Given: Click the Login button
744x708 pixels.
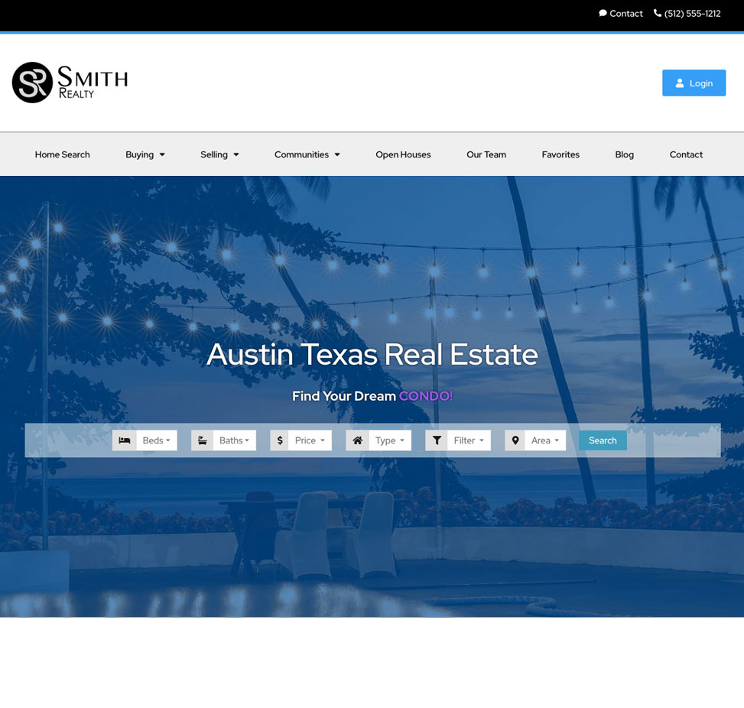Looking at the screenshot, I should [x=694, y=83].
